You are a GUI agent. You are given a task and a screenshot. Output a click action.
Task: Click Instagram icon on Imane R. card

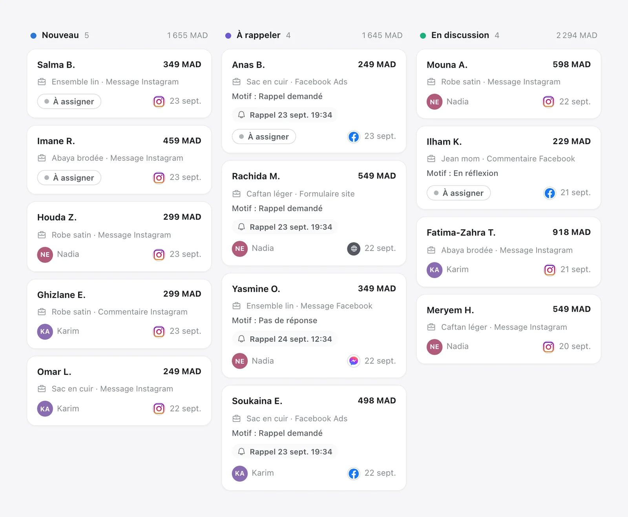(159, 178)
